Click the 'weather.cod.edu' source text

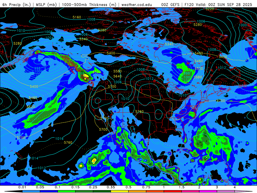[x=137, y=5]
